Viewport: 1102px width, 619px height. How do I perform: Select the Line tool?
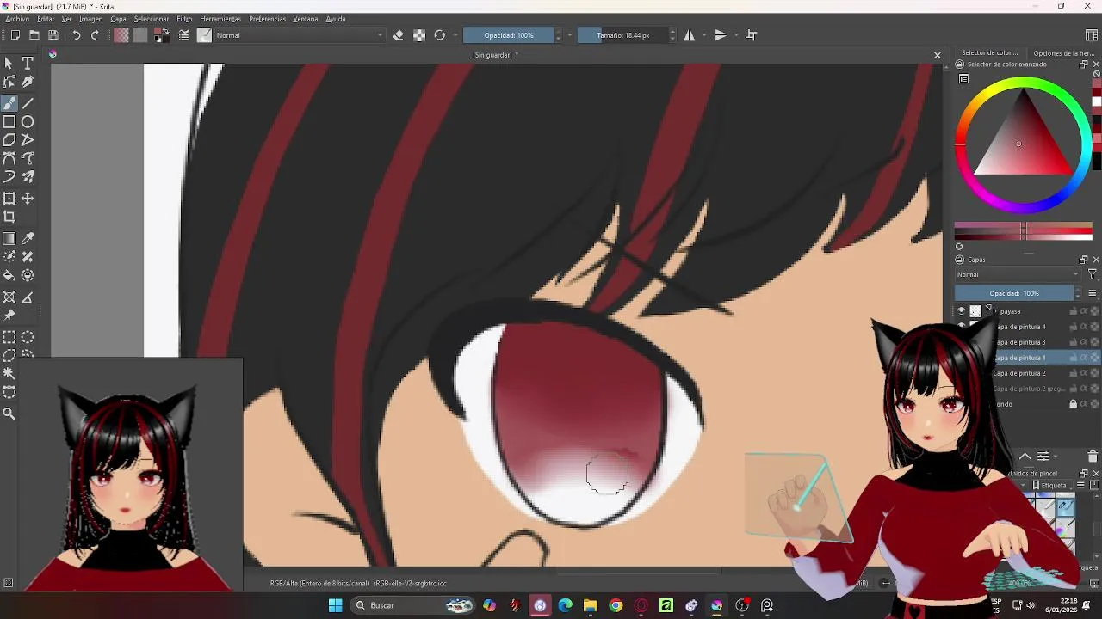tap(28, 102)
